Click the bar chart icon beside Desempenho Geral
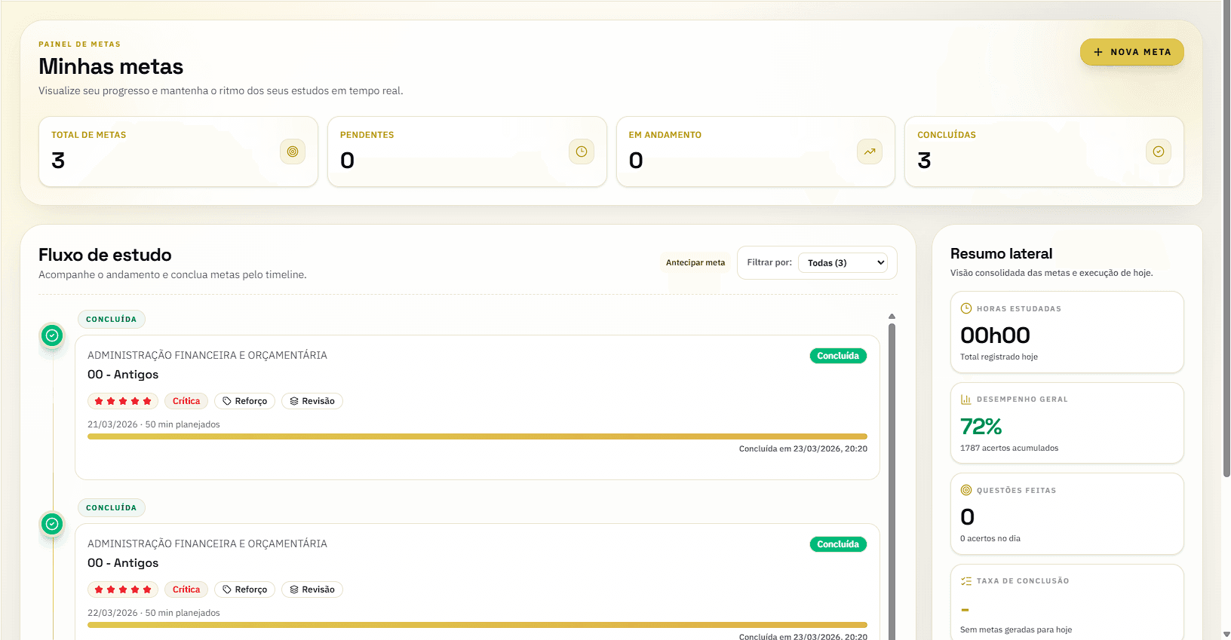Screen dimensions: 1231x640 (x=966, y=400)
